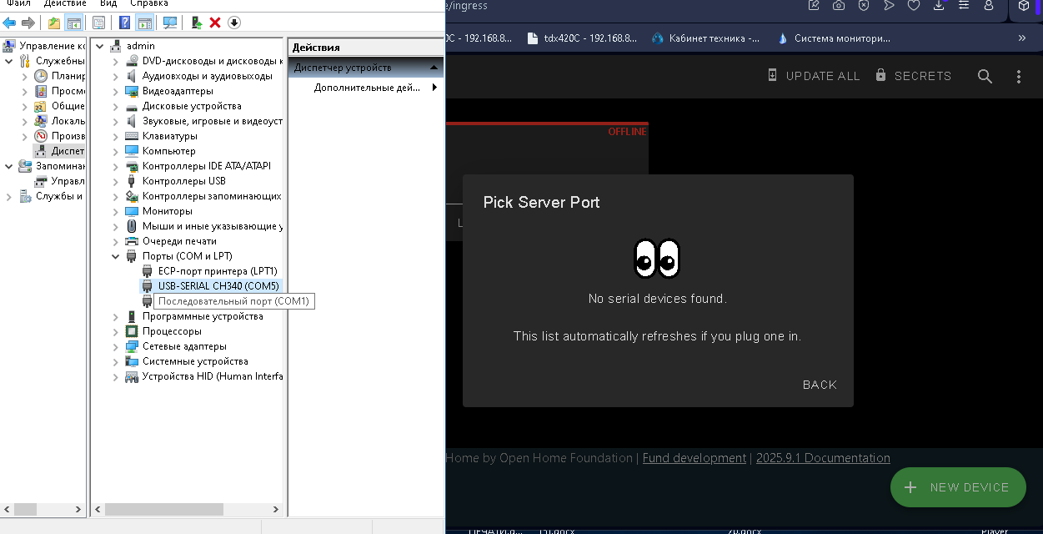Select USB-SERIAL CH340 (COM5) device
1043x534 pixels.
point(218,286)
